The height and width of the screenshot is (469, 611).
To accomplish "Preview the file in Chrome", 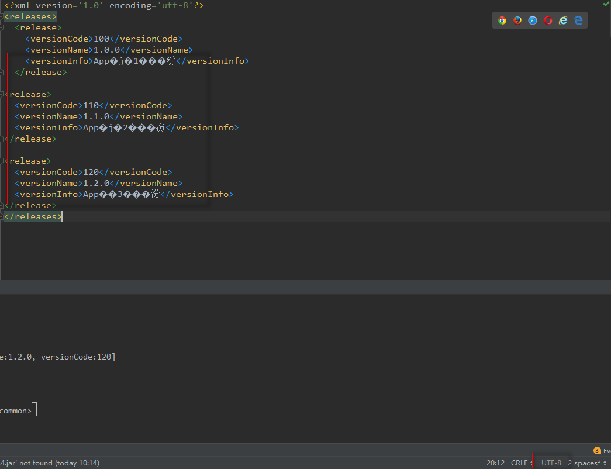I will [502, 20].
